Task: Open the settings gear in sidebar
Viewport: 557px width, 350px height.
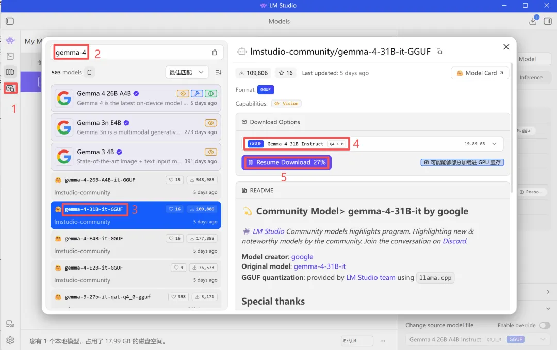Action: click(10, 340)
